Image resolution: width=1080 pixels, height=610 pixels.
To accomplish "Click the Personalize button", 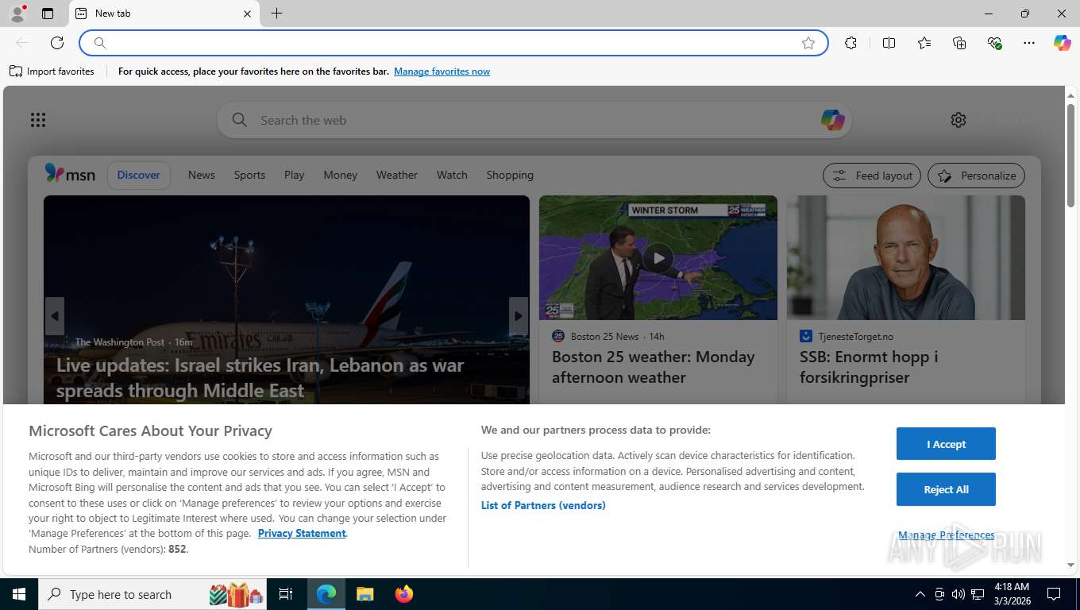I will 976,176.
